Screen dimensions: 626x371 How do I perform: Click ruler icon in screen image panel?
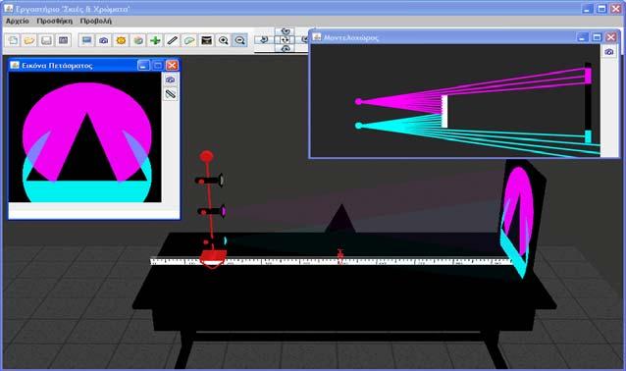tap(171, 94)
